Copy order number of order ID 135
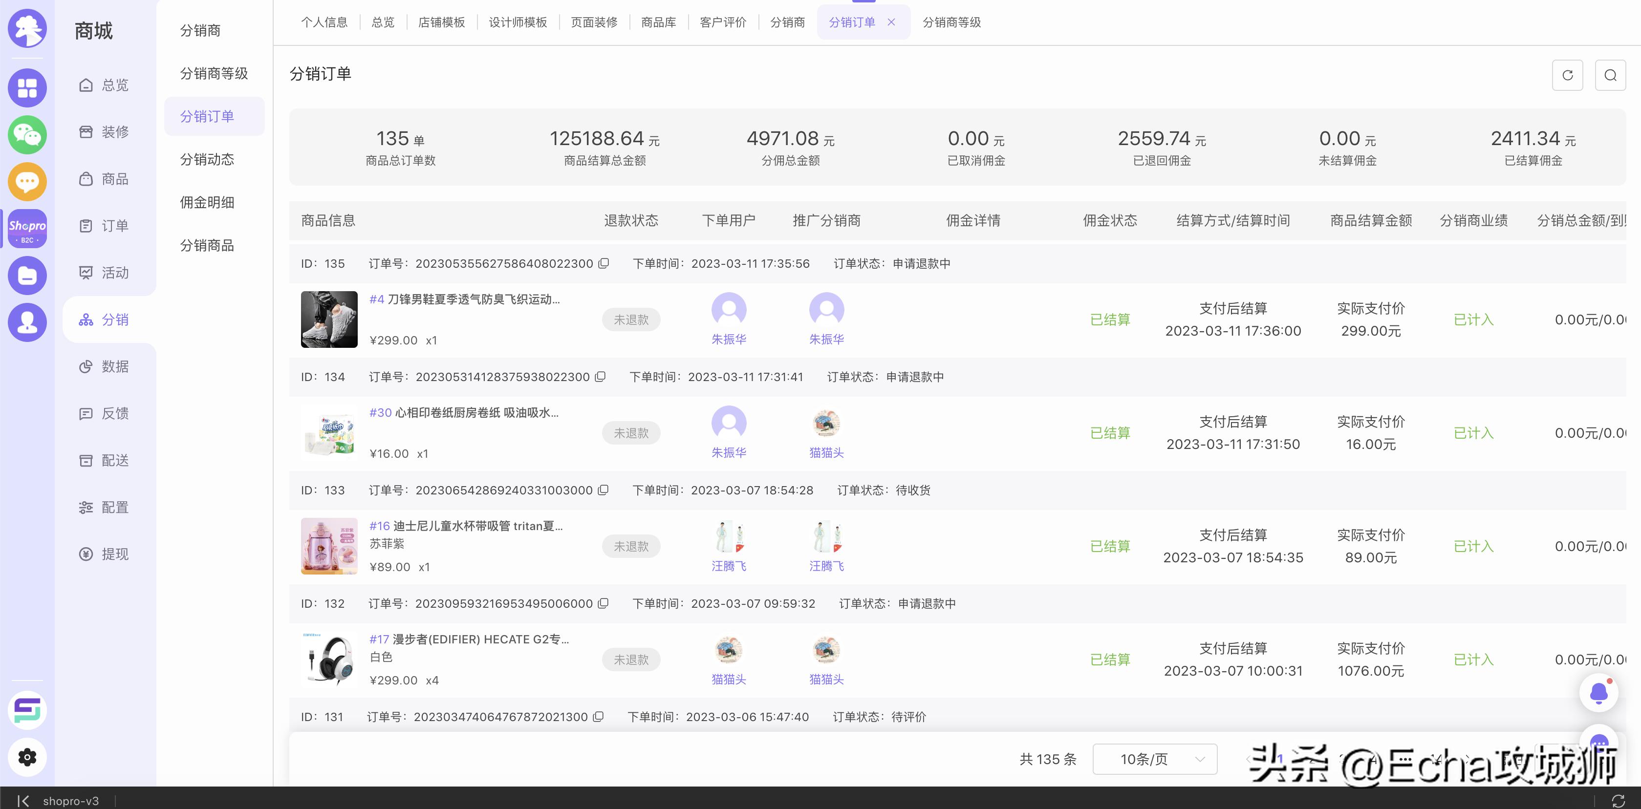Image resolution: width=1641 pixels, height=809 pixels. 604,263
